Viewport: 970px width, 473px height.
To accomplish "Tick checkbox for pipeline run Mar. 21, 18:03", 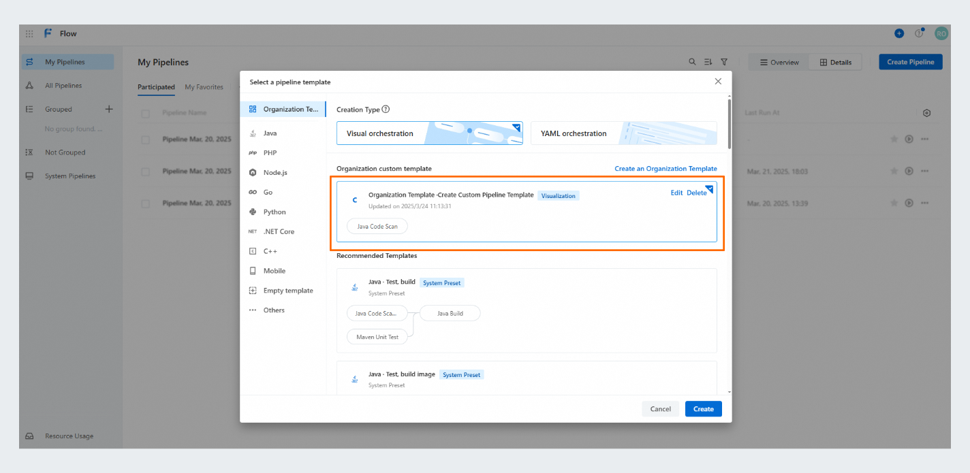I will [x=146, y=172].
